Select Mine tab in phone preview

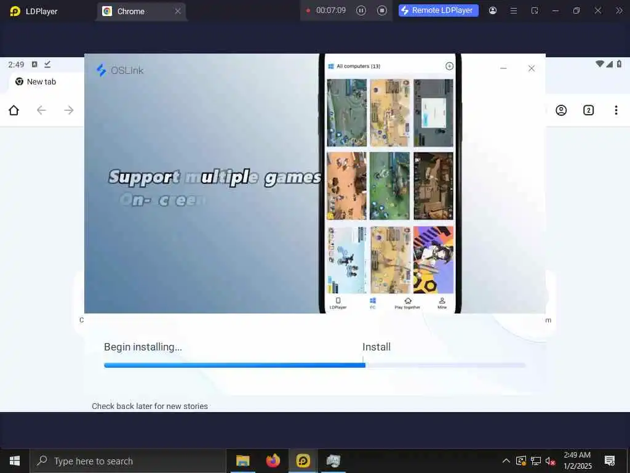pos(442,303)
